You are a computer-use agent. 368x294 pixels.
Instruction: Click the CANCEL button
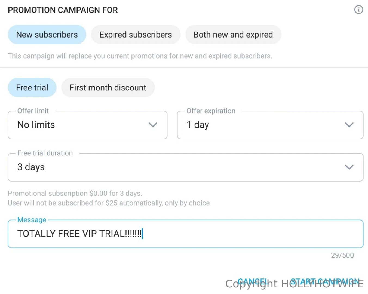253,281
